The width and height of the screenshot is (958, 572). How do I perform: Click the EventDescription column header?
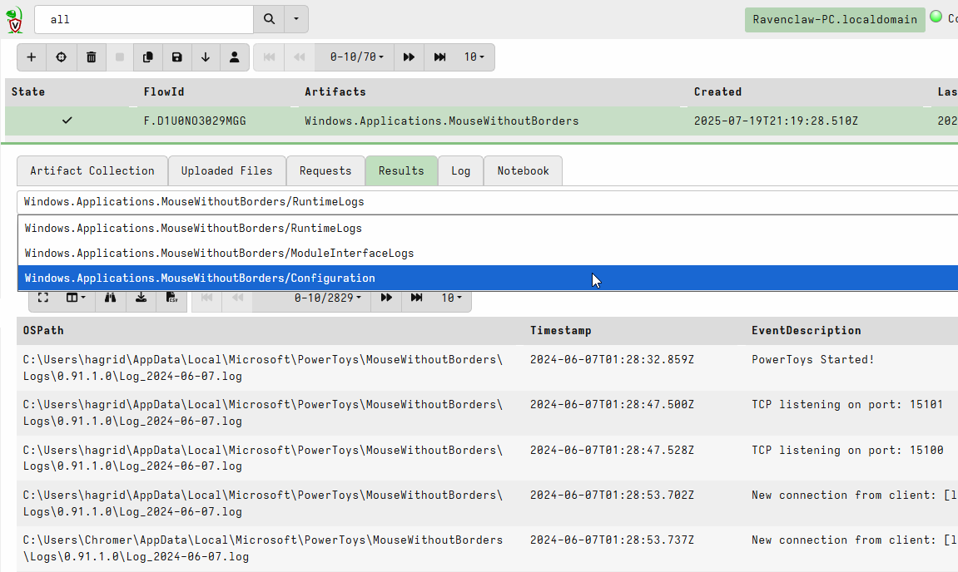pos(806,331)
